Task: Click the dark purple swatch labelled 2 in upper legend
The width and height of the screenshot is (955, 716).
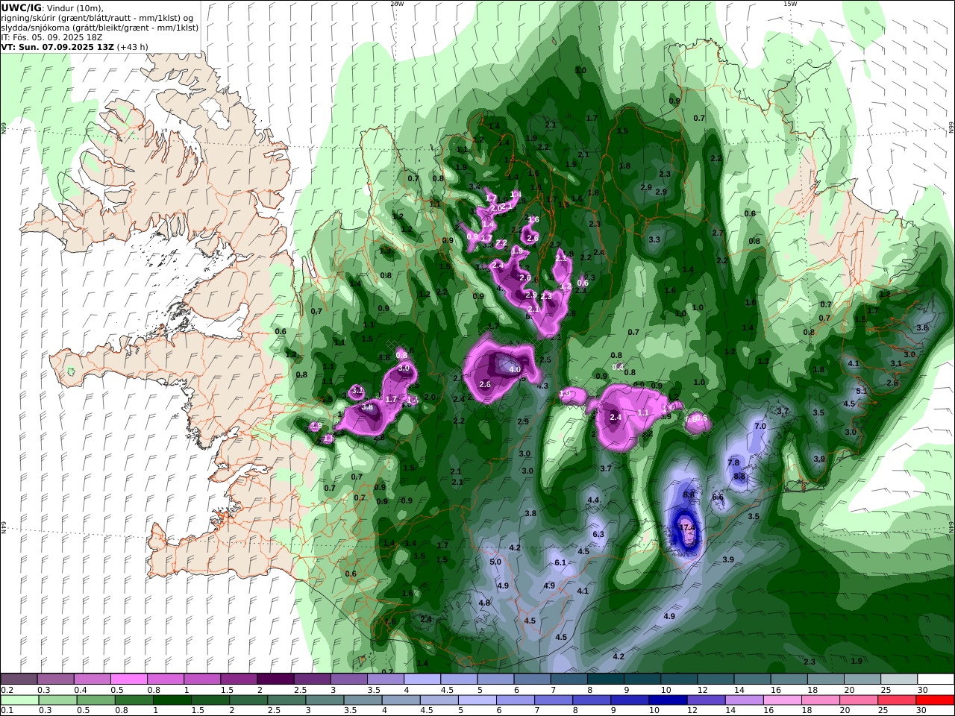Action: (275, 679)
